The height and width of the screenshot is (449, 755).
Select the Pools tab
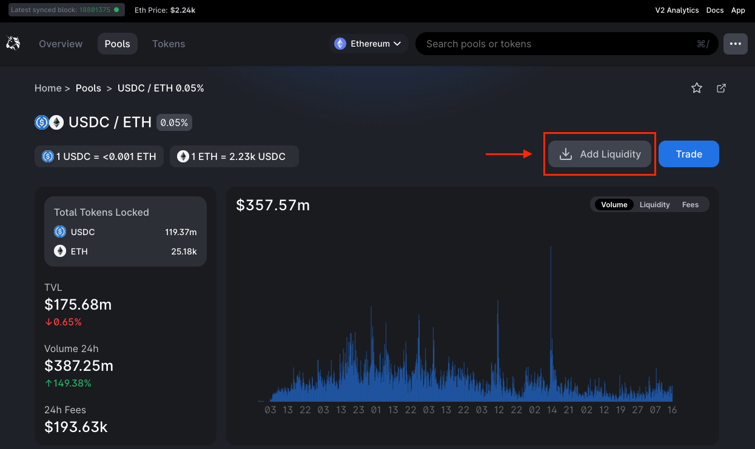click(118, 44)
